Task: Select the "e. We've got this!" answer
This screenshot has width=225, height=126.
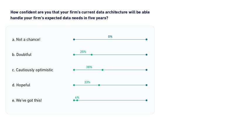Action: (x=27, y=100)
